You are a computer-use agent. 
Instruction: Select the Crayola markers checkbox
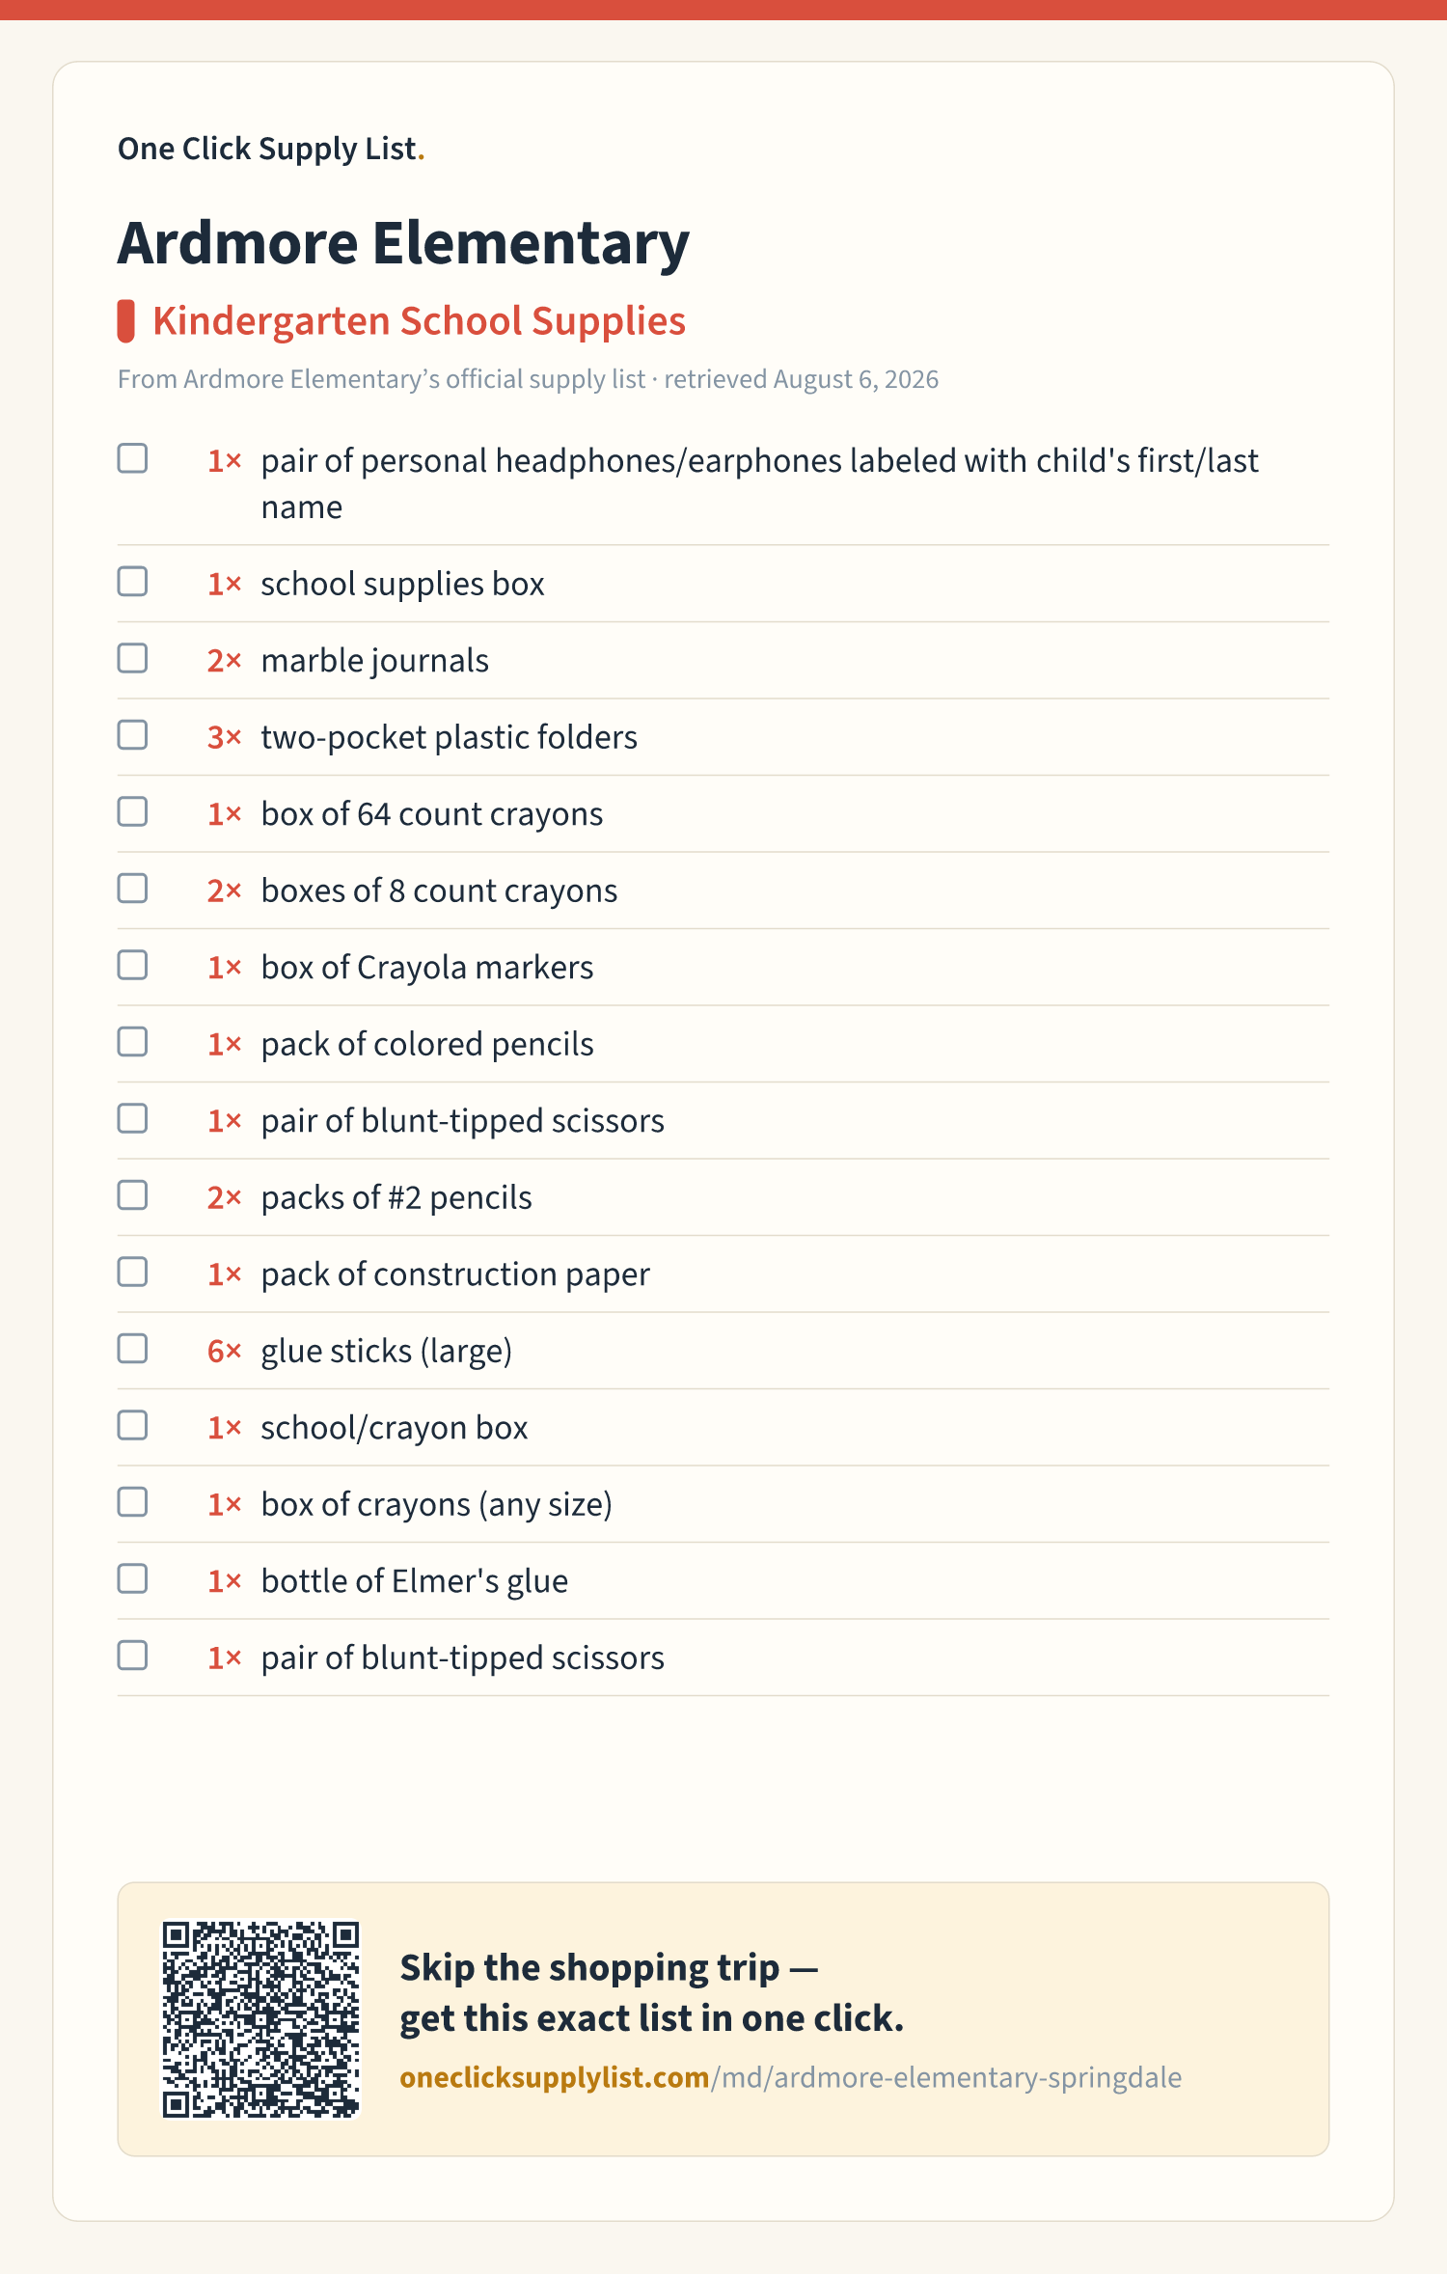[132, 965]
